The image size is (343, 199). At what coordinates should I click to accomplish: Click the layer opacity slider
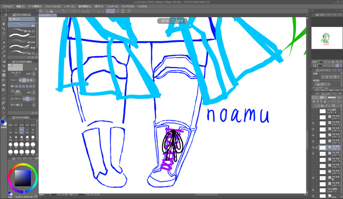(x=332, y=97)
